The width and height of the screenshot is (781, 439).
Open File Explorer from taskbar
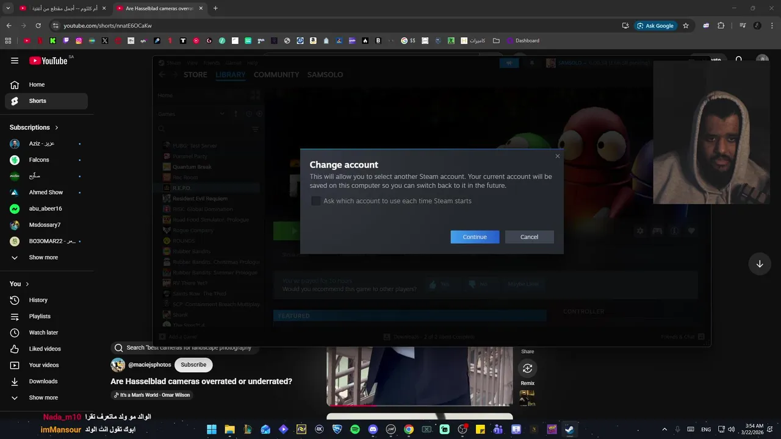[x=229, y=429]
